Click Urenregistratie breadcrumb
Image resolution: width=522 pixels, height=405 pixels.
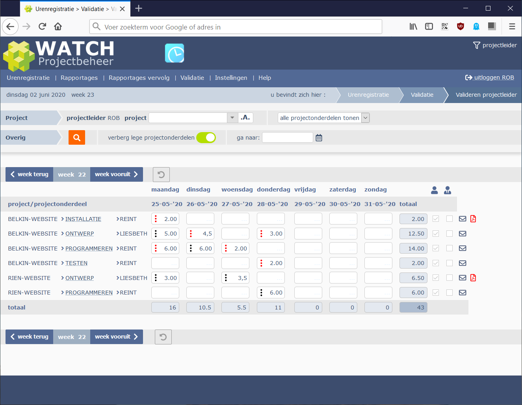(x=368, y=95)
